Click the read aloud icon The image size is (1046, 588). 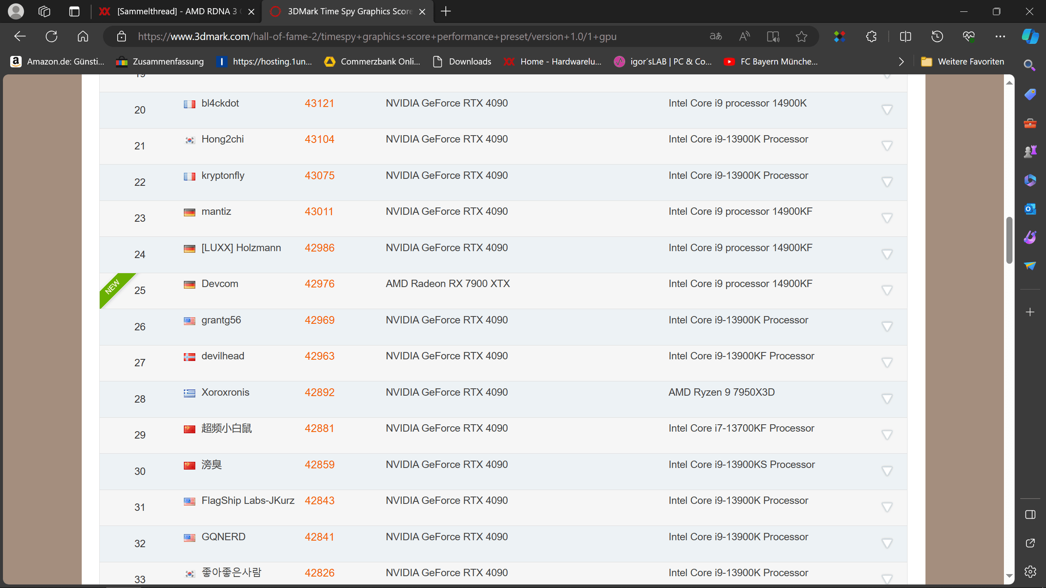tap(744, 36)
